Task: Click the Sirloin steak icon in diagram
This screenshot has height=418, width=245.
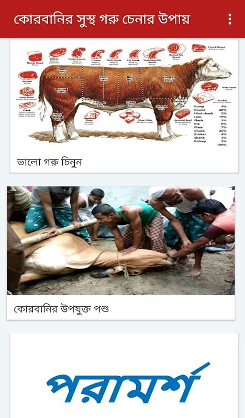Action: [x=58, y=52]
